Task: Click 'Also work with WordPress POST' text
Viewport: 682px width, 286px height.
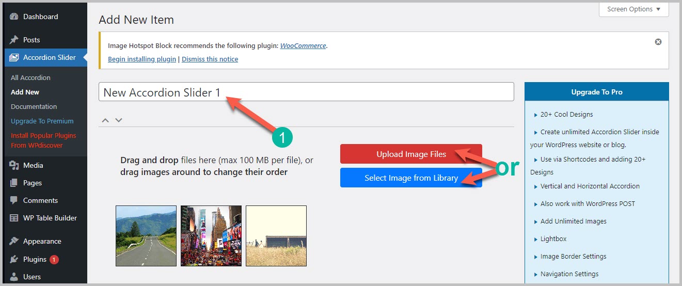Action: pos(588,203)
